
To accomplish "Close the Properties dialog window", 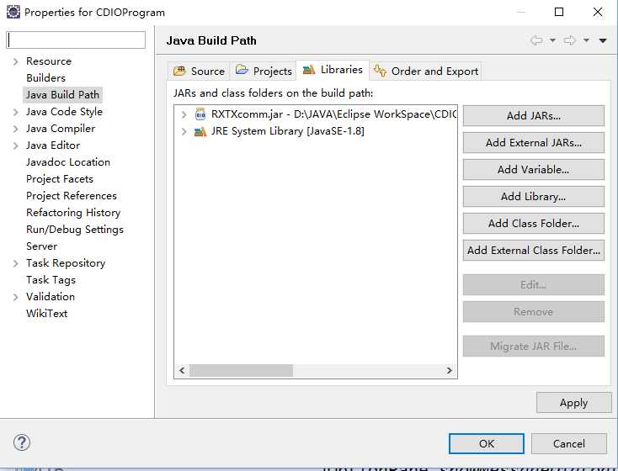I will point(598,12).
